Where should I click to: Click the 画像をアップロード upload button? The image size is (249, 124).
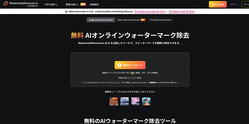[x=130, y=65]
